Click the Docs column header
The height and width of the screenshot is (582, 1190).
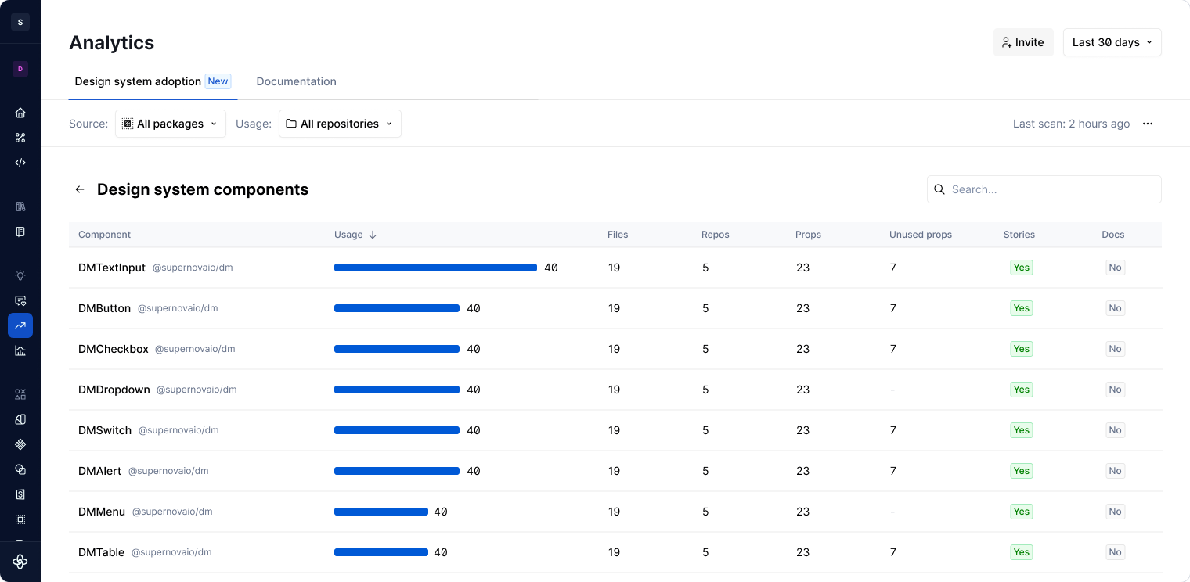coord(1113,235)
